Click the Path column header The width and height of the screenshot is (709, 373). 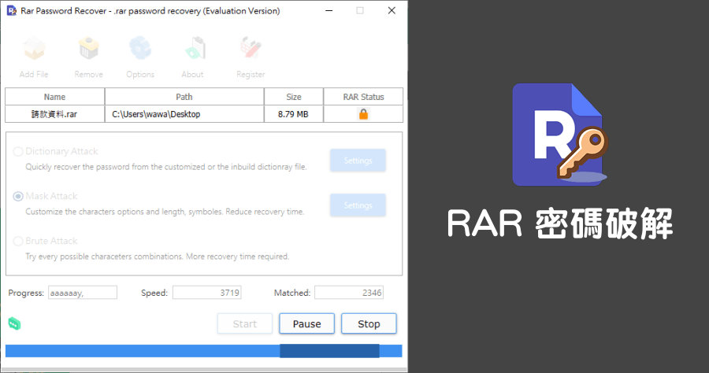pyautogui.click(x=184, y=97)
